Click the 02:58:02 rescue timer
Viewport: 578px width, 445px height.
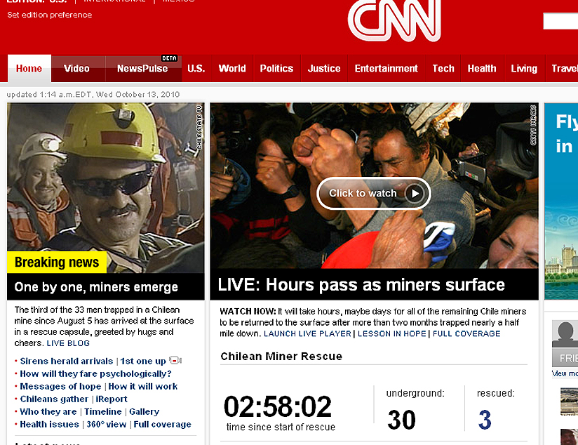point(278,406)
